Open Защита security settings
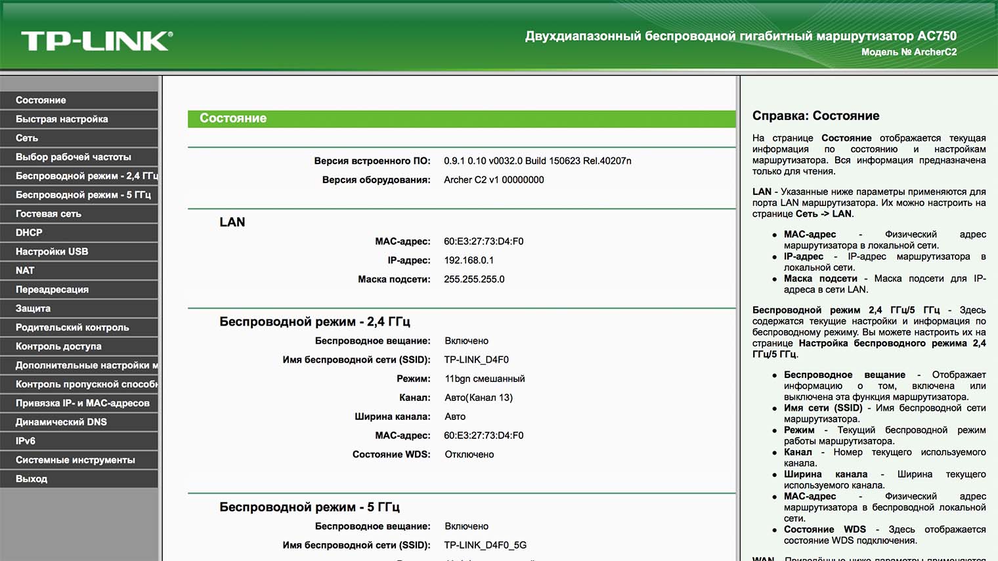 coord(79,308)
